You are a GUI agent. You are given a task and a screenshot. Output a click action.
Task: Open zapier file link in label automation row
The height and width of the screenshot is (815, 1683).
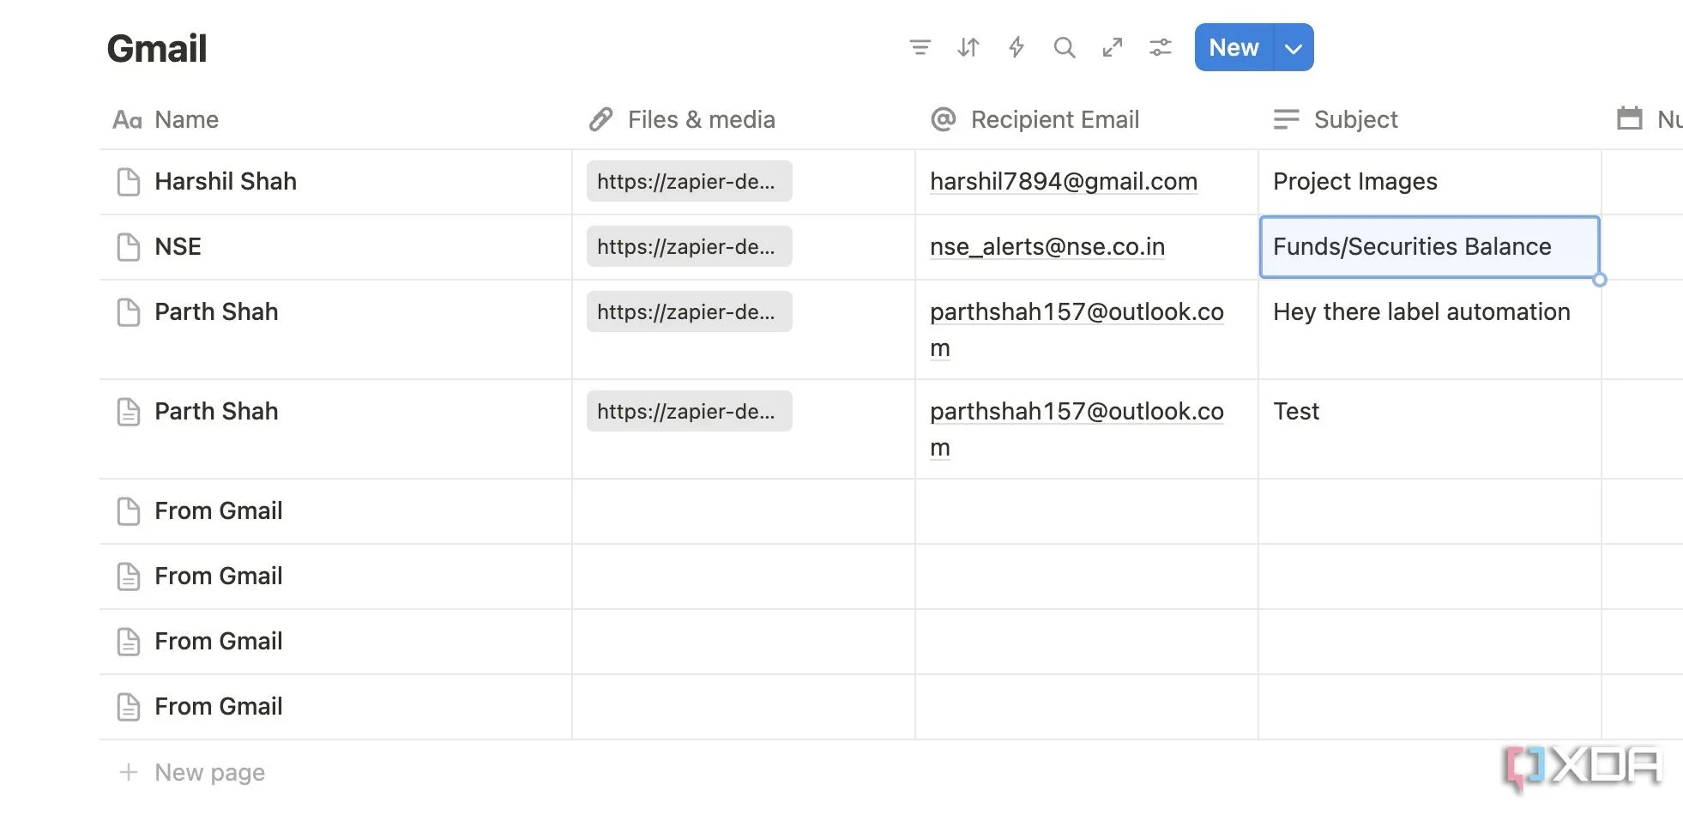tap(689, 311)
